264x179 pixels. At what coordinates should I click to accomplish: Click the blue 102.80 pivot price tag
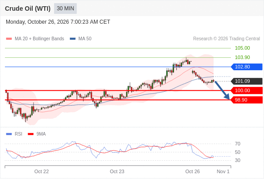click(x=247, y=67)
